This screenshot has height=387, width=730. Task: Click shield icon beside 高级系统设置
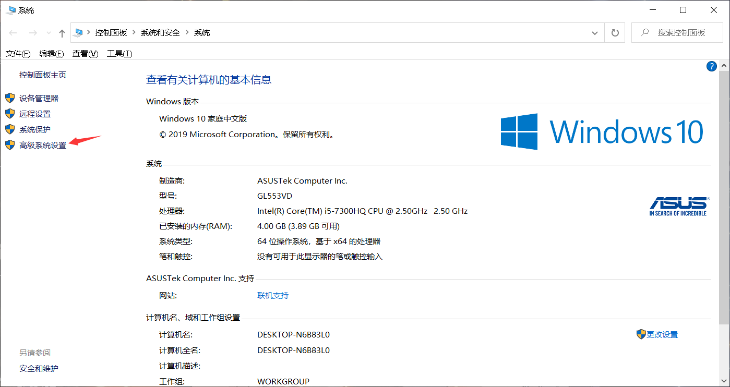(10, 145)
